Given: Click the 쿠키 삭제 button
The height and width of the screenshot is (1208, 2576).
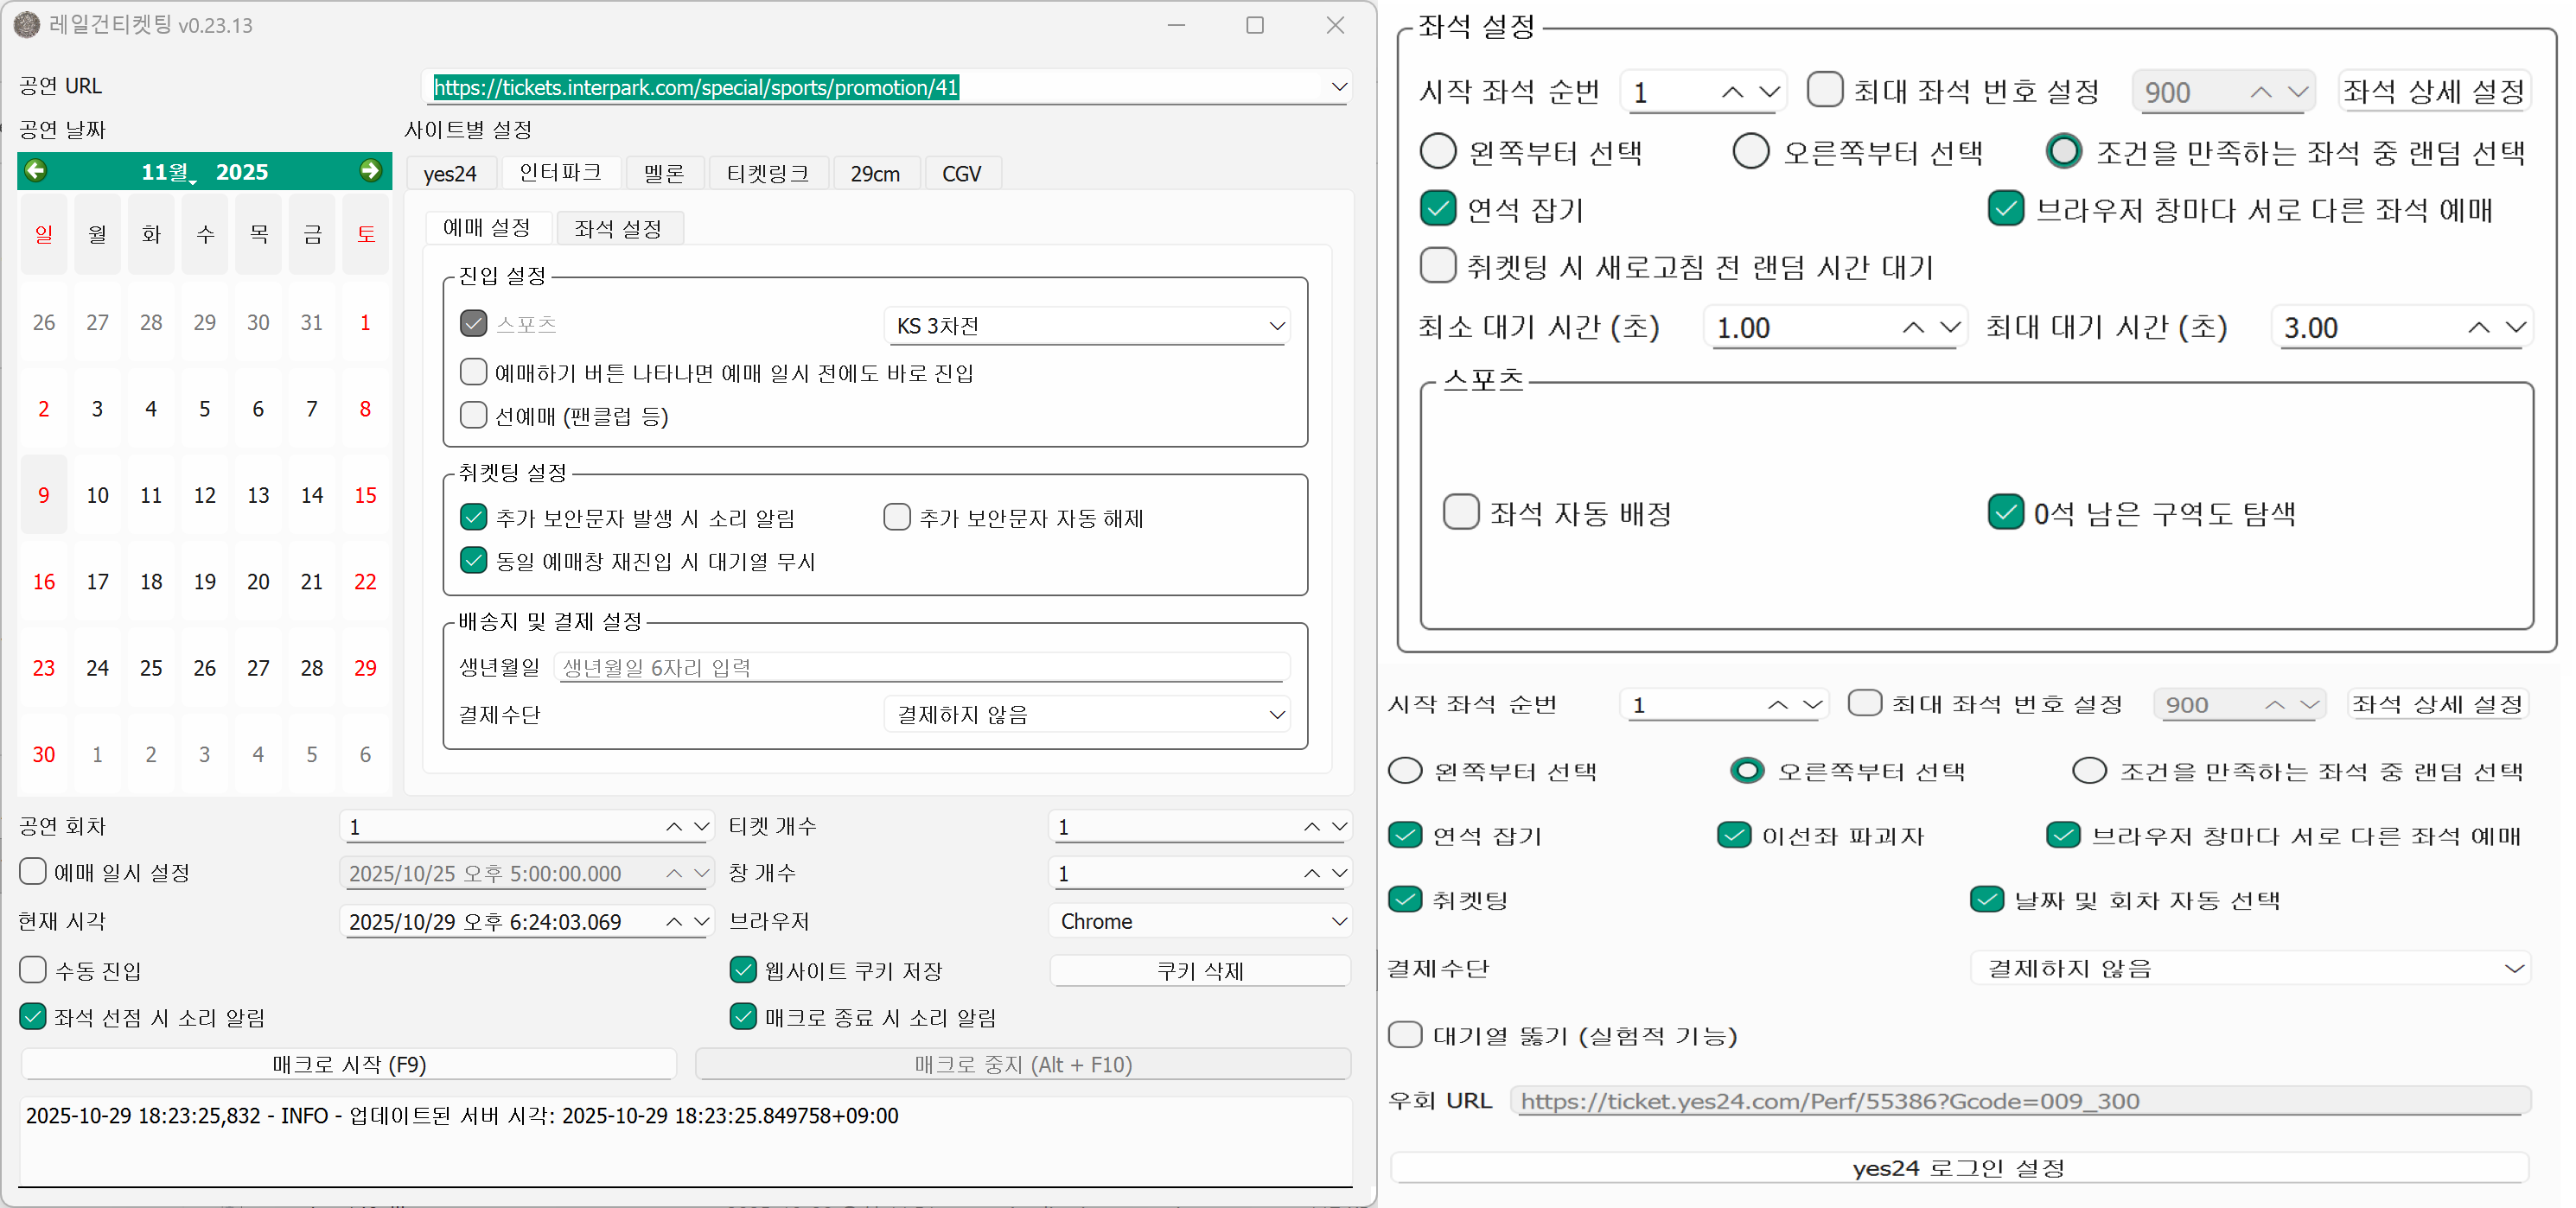Looking at the screenshot, I should pyautogui.click(x=1199, y=971).
